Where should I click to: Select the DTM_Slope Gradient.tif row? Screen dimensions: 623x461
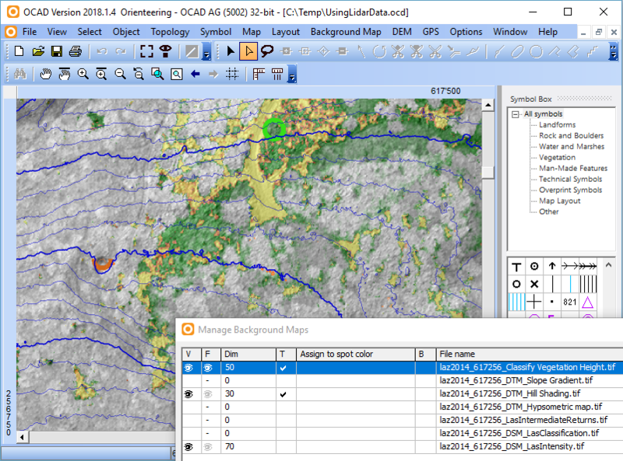403,381
